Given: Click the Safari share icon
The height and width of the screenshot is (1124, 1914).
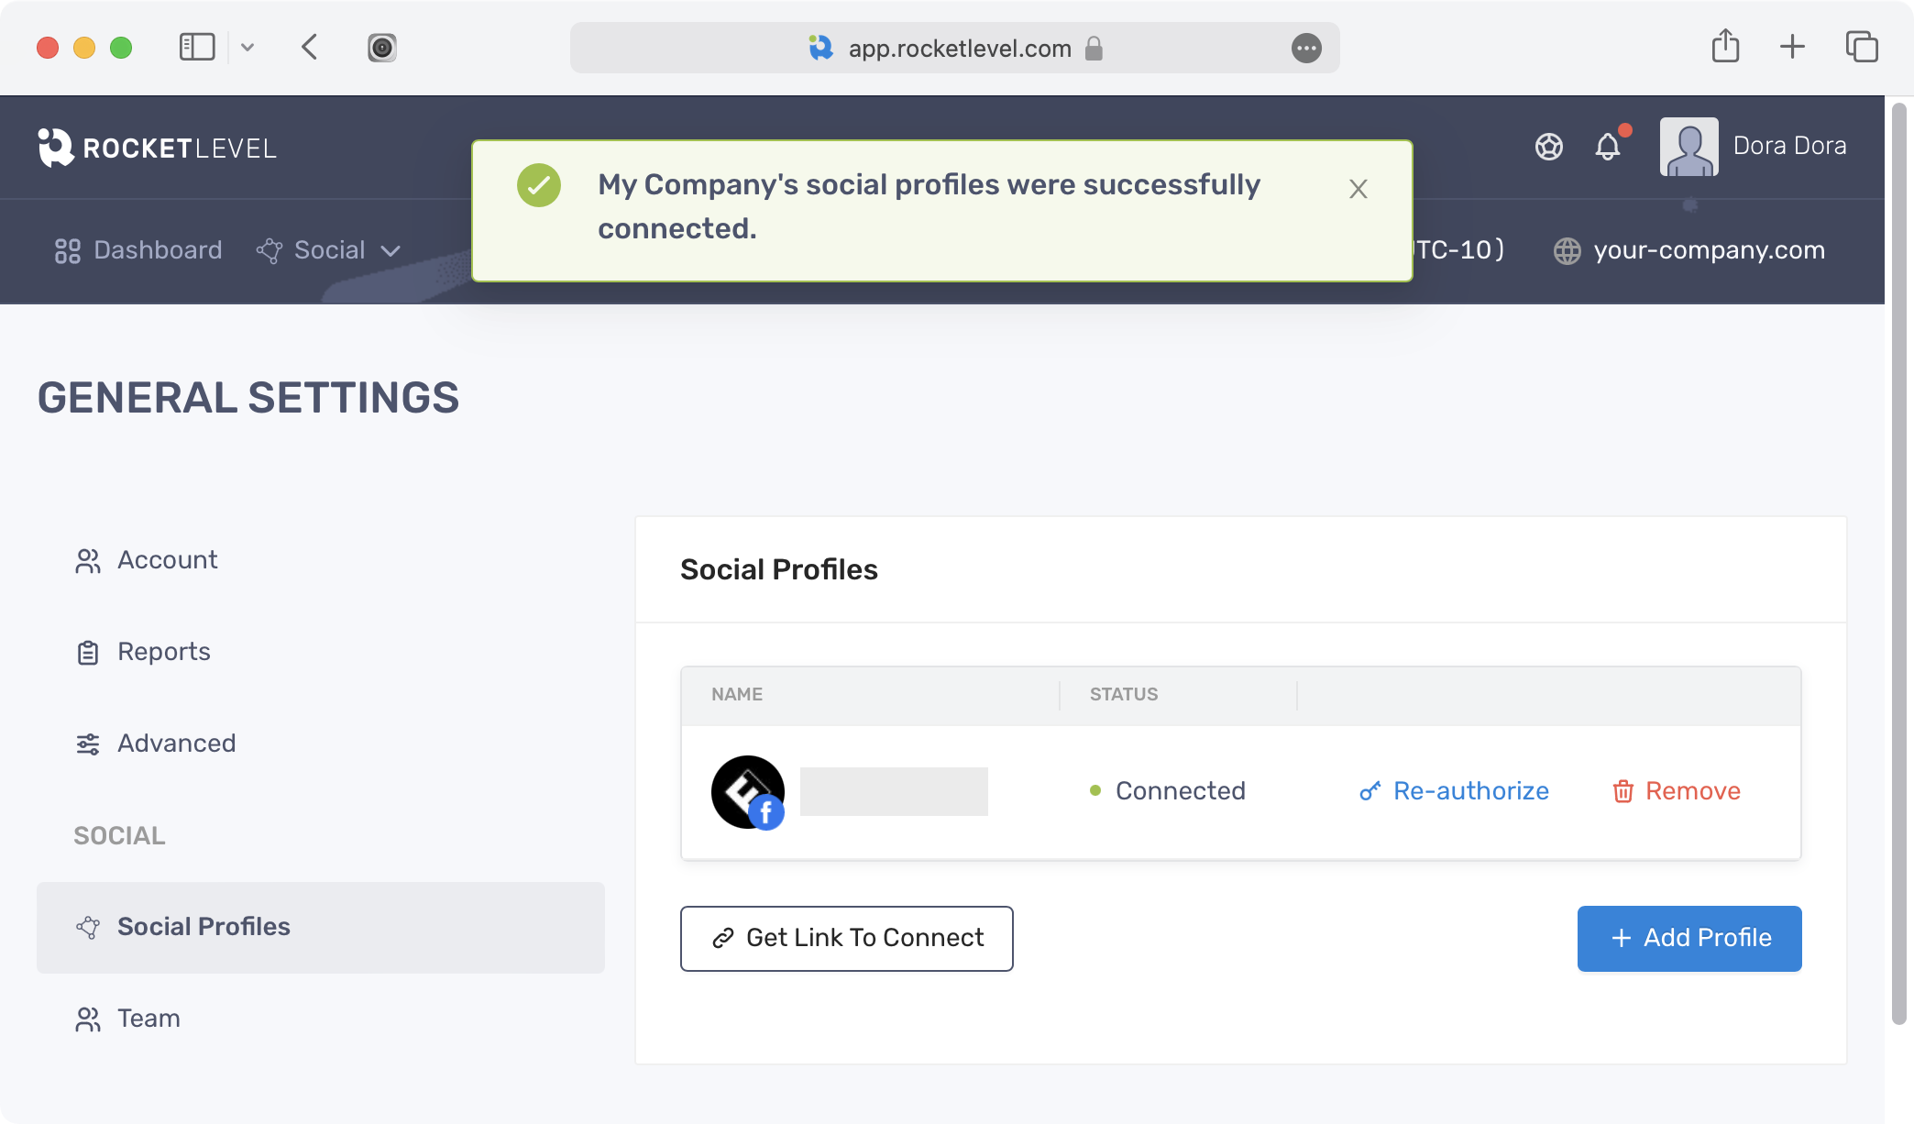Looking at the screenshot, I should [x=1725, y=47].
